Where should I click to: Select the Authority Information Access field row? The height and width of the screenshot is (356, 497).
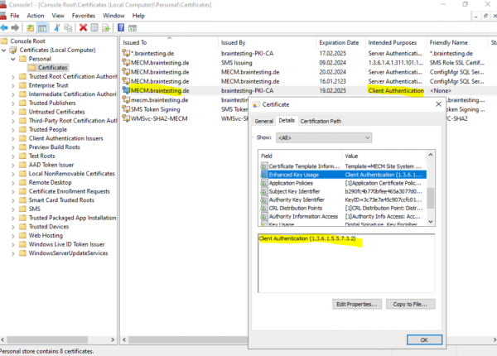pyautogui.click(x=343, y=217)
